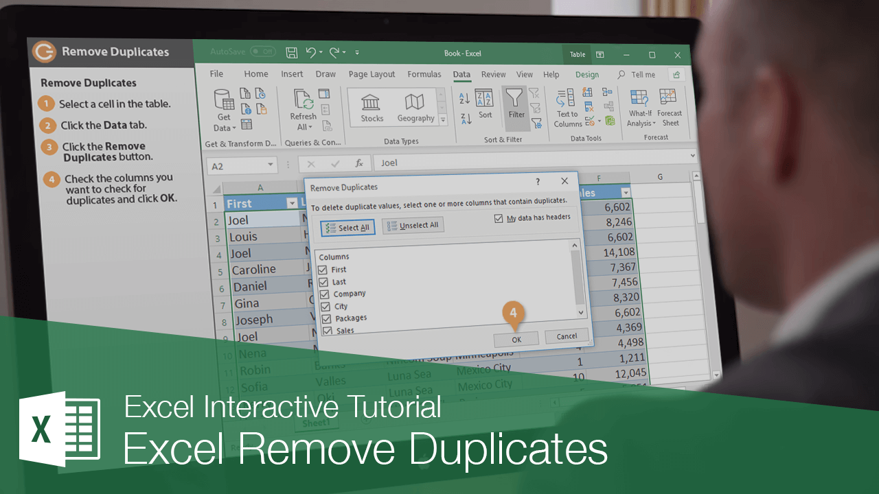Switch to the Formulas ribbon tab
The image size is (879, 494).
[x=424, y=74]
